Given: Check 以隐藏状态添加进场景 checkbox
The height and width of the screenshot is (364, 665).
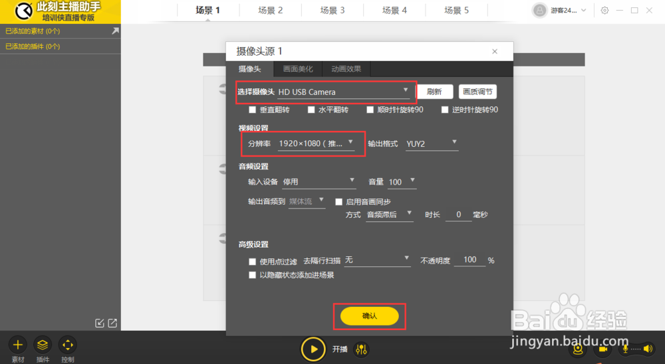Looking at the screenshot, I should click(252, 275).
